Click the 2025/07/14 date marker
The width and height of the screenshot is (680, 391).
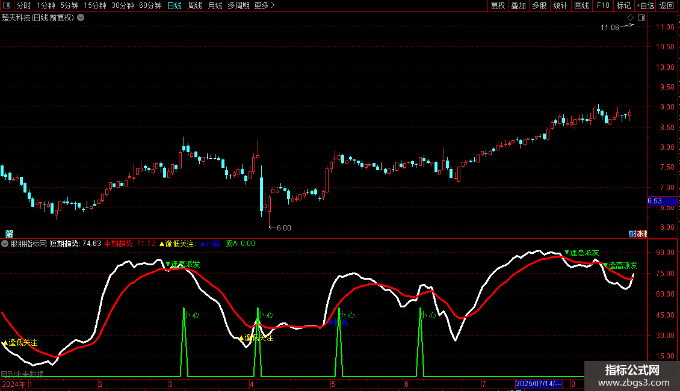coord(539,384)
